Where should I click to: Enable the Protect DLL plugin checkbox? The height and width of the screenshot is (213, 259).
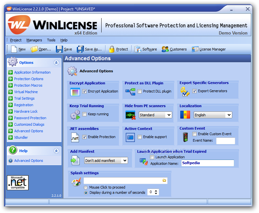(x=139, y=91)
